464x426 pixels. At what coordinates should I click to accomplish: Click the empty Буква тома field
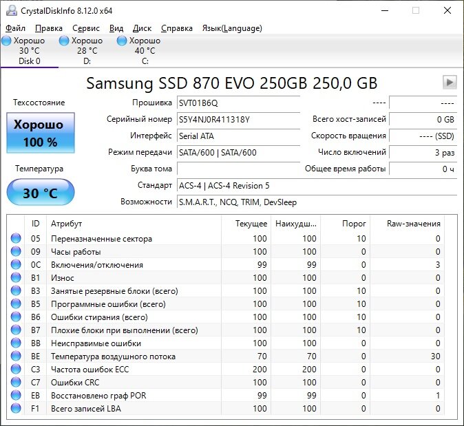click(238, 169)
